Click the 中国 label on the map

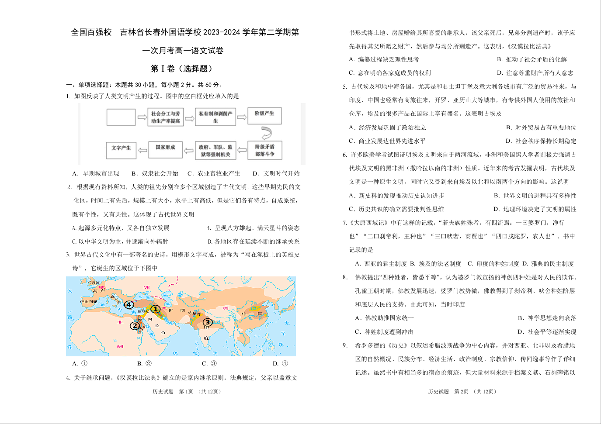pos(252,314)
